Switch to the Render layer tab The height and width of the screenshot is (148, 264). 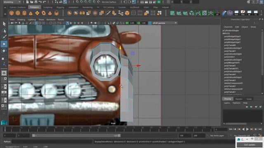(239, 99)
